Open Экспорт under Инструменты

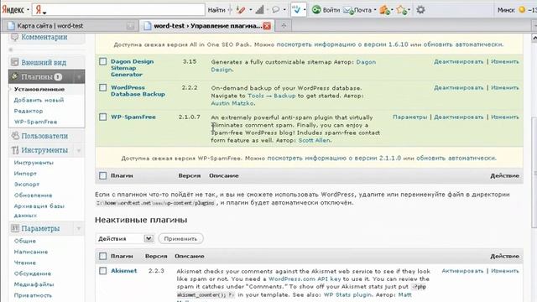click(27, 185)
